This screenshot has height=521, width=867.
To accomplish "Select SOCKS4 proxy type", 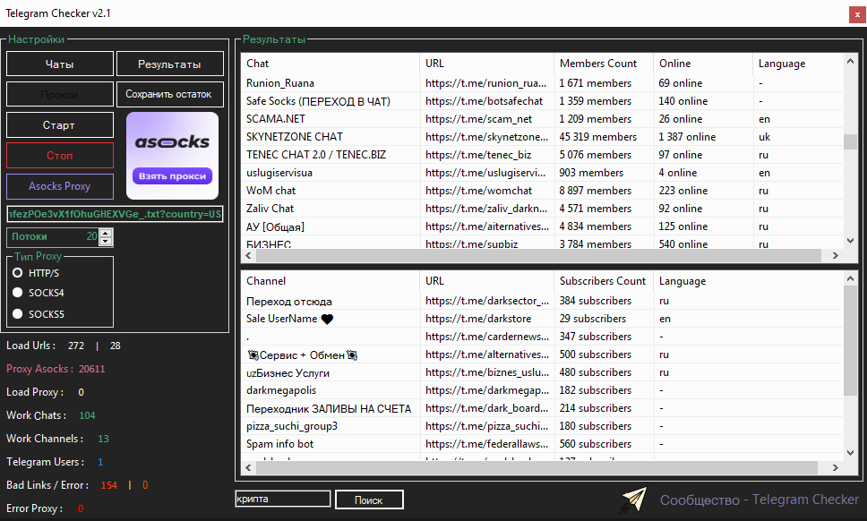I will pos(18,293).
